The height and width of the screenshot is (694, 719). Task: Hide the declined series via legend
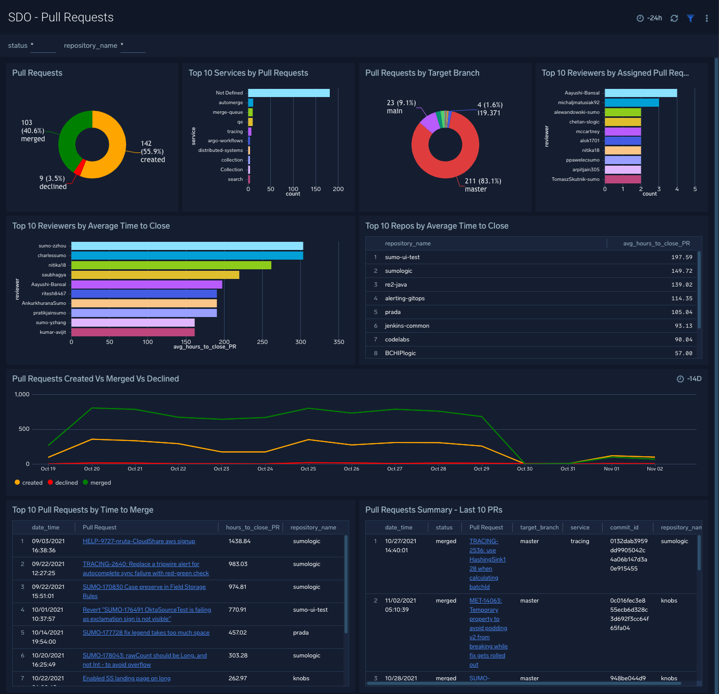coord(62,483)
